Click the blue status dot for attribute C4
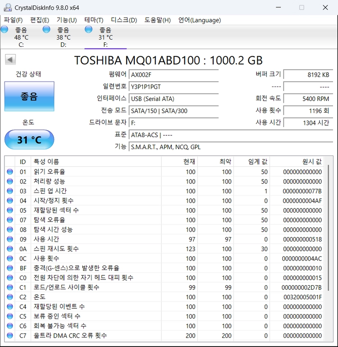This screenshot has height=347, width=338. pyautogui.click(x=10, y=306)
